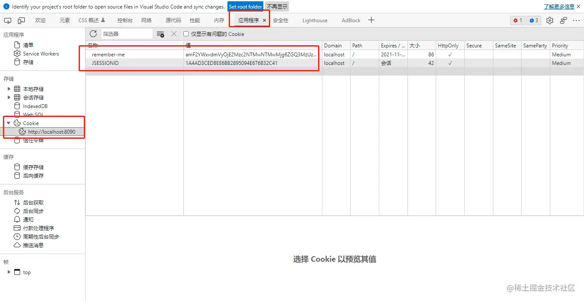Sort by Path column header

pos(365,46)
